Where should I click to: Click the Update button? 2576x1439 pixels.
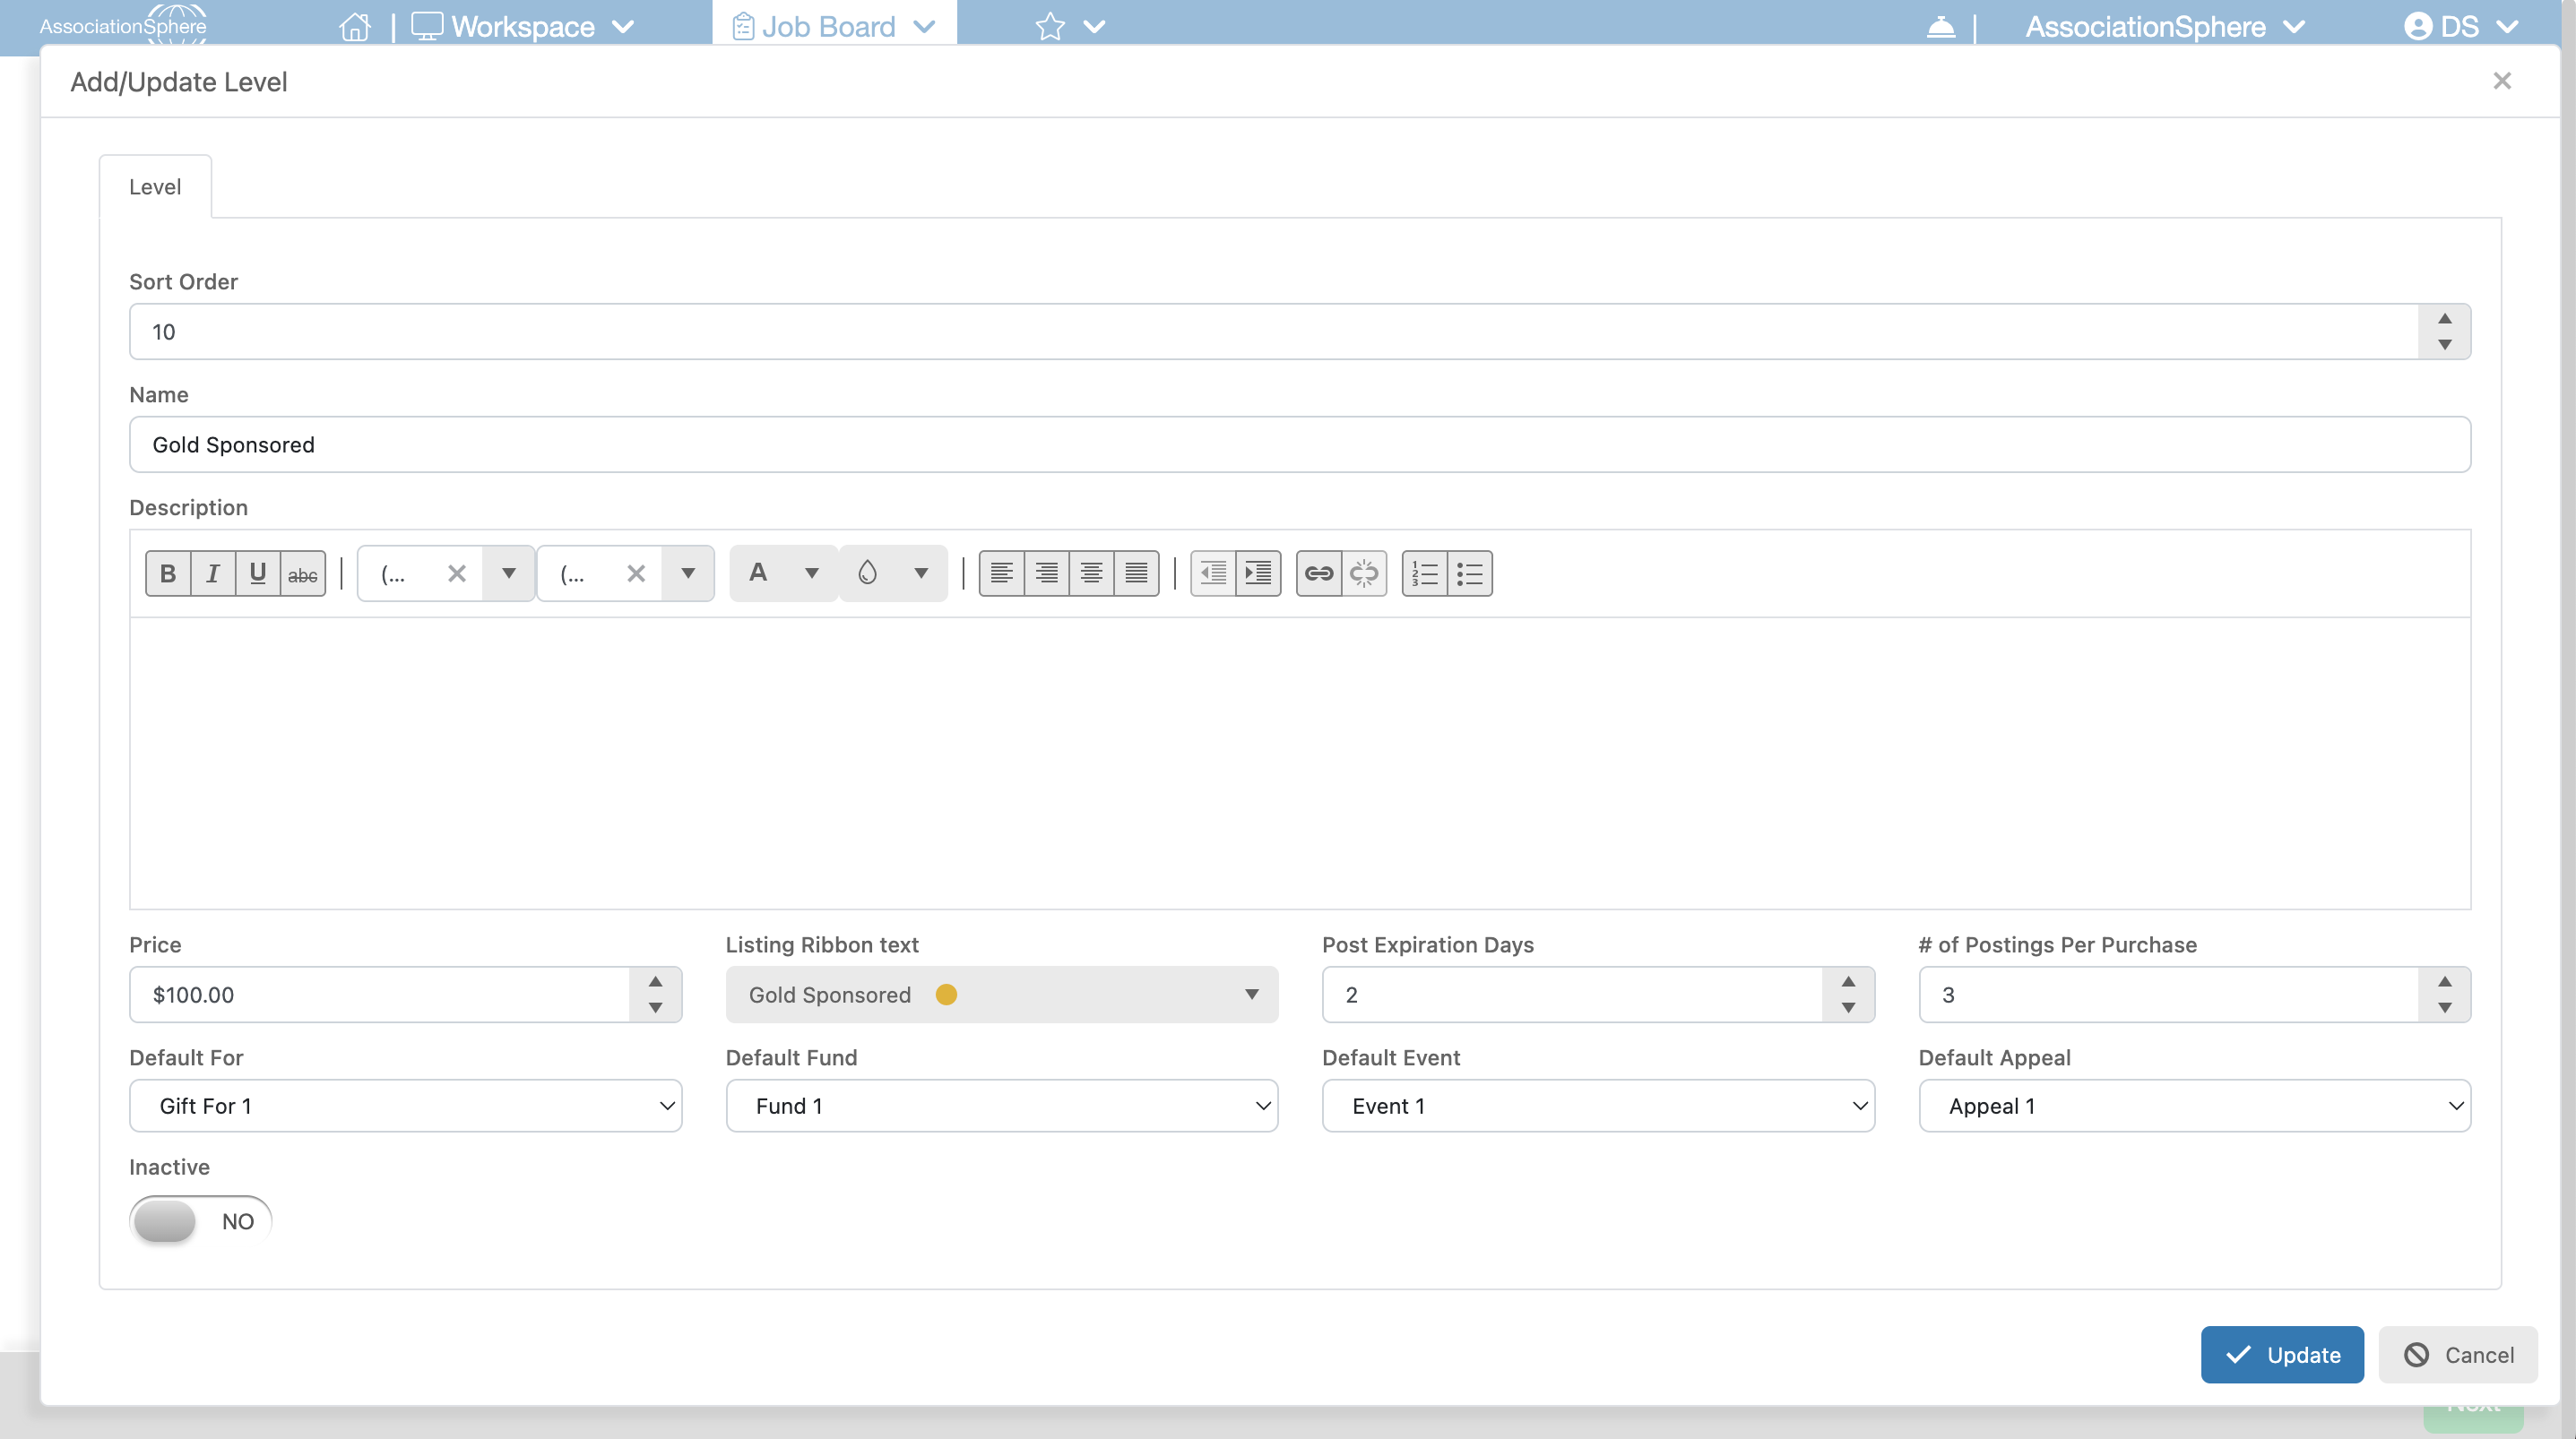click(x=2282, y=1354)
